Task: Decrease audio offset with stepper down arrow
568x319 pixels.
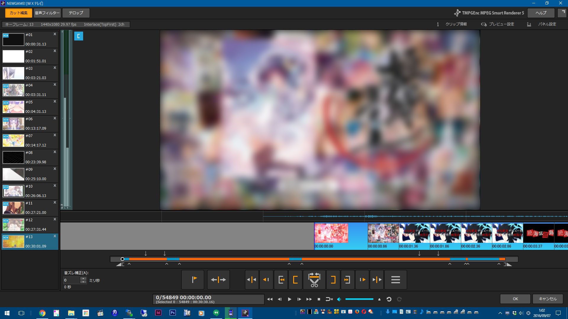Action: pos(83,282)
